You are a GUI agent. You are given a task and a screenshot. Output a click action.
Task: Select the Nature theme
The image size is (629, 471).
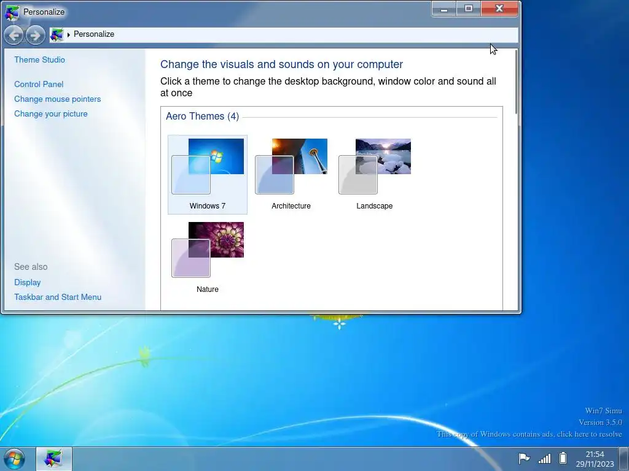tap(208, 258)
